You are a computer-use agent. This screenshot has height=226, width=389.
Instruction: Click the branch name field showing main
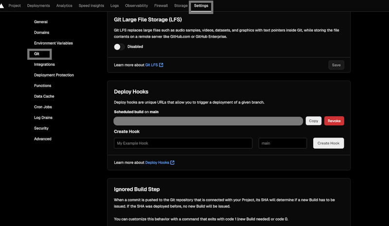tap(283, 143)
